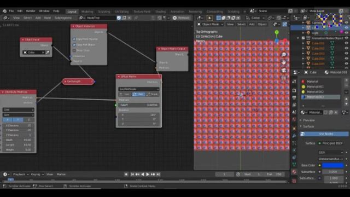Select Material.001 in the slot list
The height and width of the screenshot is (197, 350).
click(x=315, y=86)
